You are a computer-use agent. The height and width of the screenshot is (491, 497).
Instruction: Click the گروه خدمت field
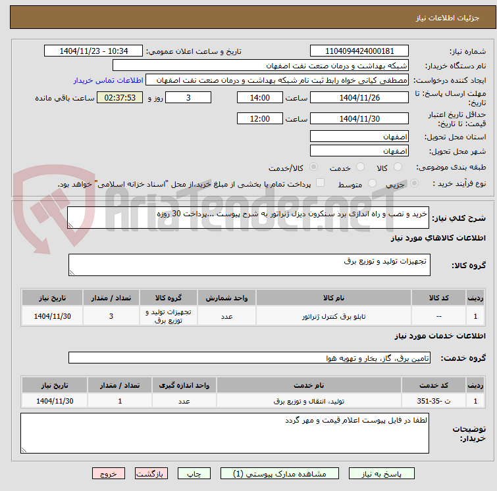coord(249,358)
